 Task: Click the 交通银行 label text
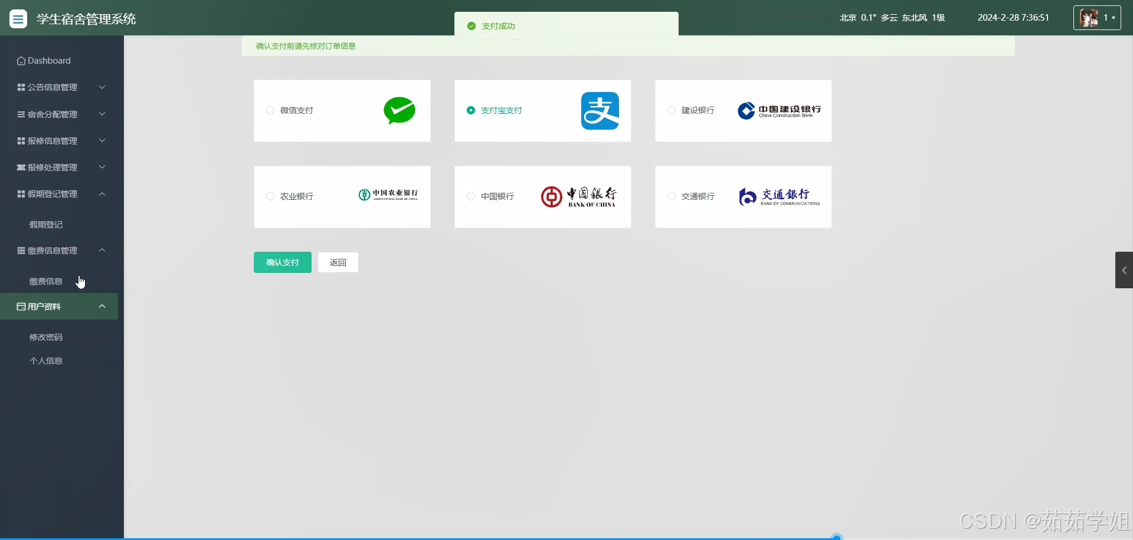698,196
